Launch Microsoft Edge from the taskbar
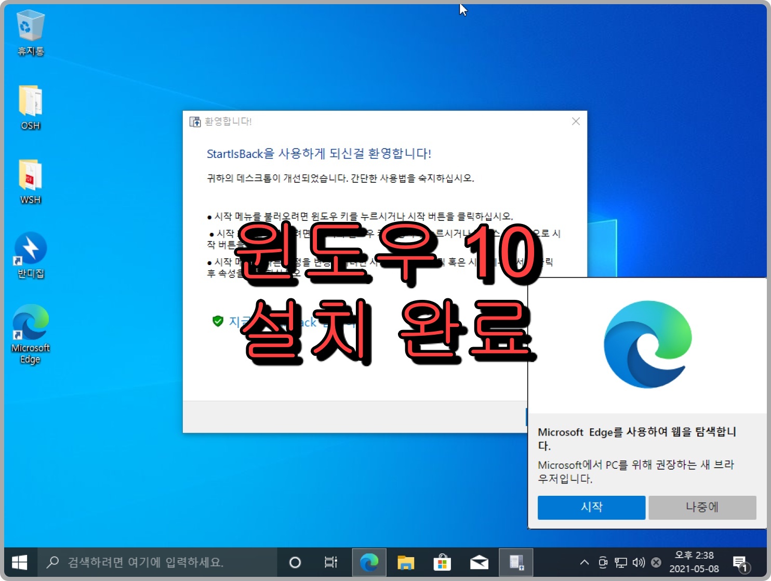 (369, 562)
